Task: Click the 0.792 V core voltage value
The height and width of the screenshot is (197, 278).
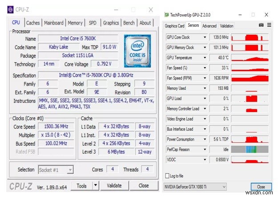Action: point(104,64)
